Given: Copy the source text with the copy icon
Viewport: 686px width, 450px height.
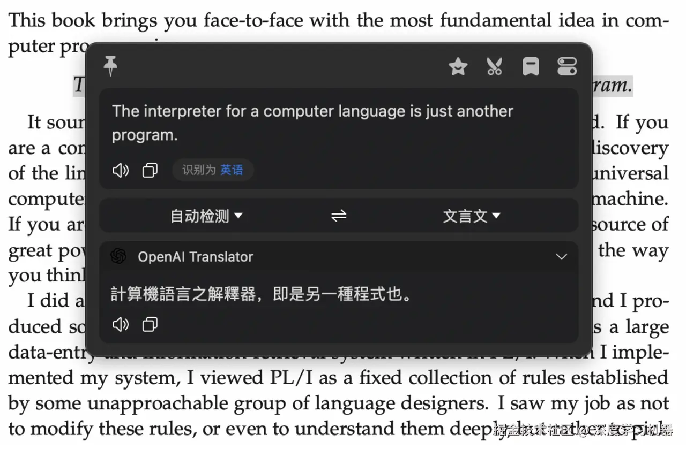Looking at the screenshot, I should click(x=150, y=170).
